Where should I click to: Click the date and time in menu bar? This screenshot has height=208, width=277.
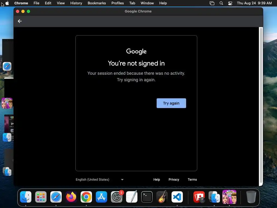(x=254, y=3)
